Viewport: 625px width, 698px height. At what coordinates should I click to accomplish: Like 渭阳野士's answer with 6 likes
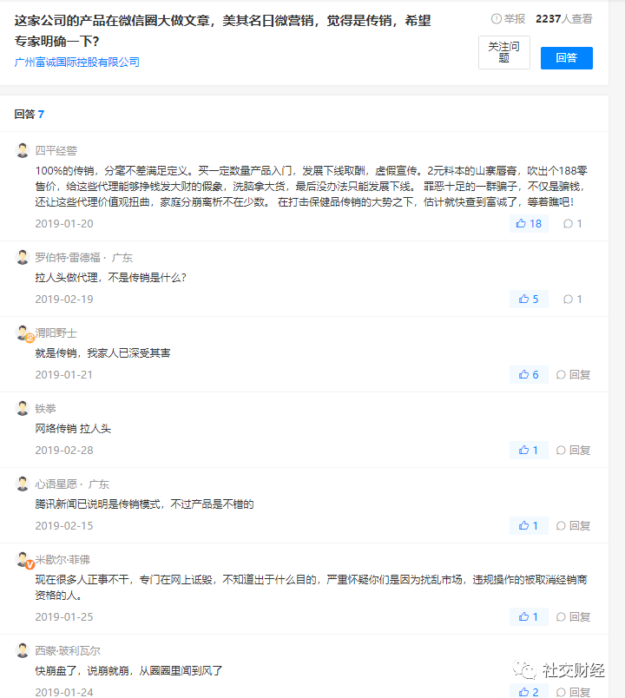(x=529, y=375)
